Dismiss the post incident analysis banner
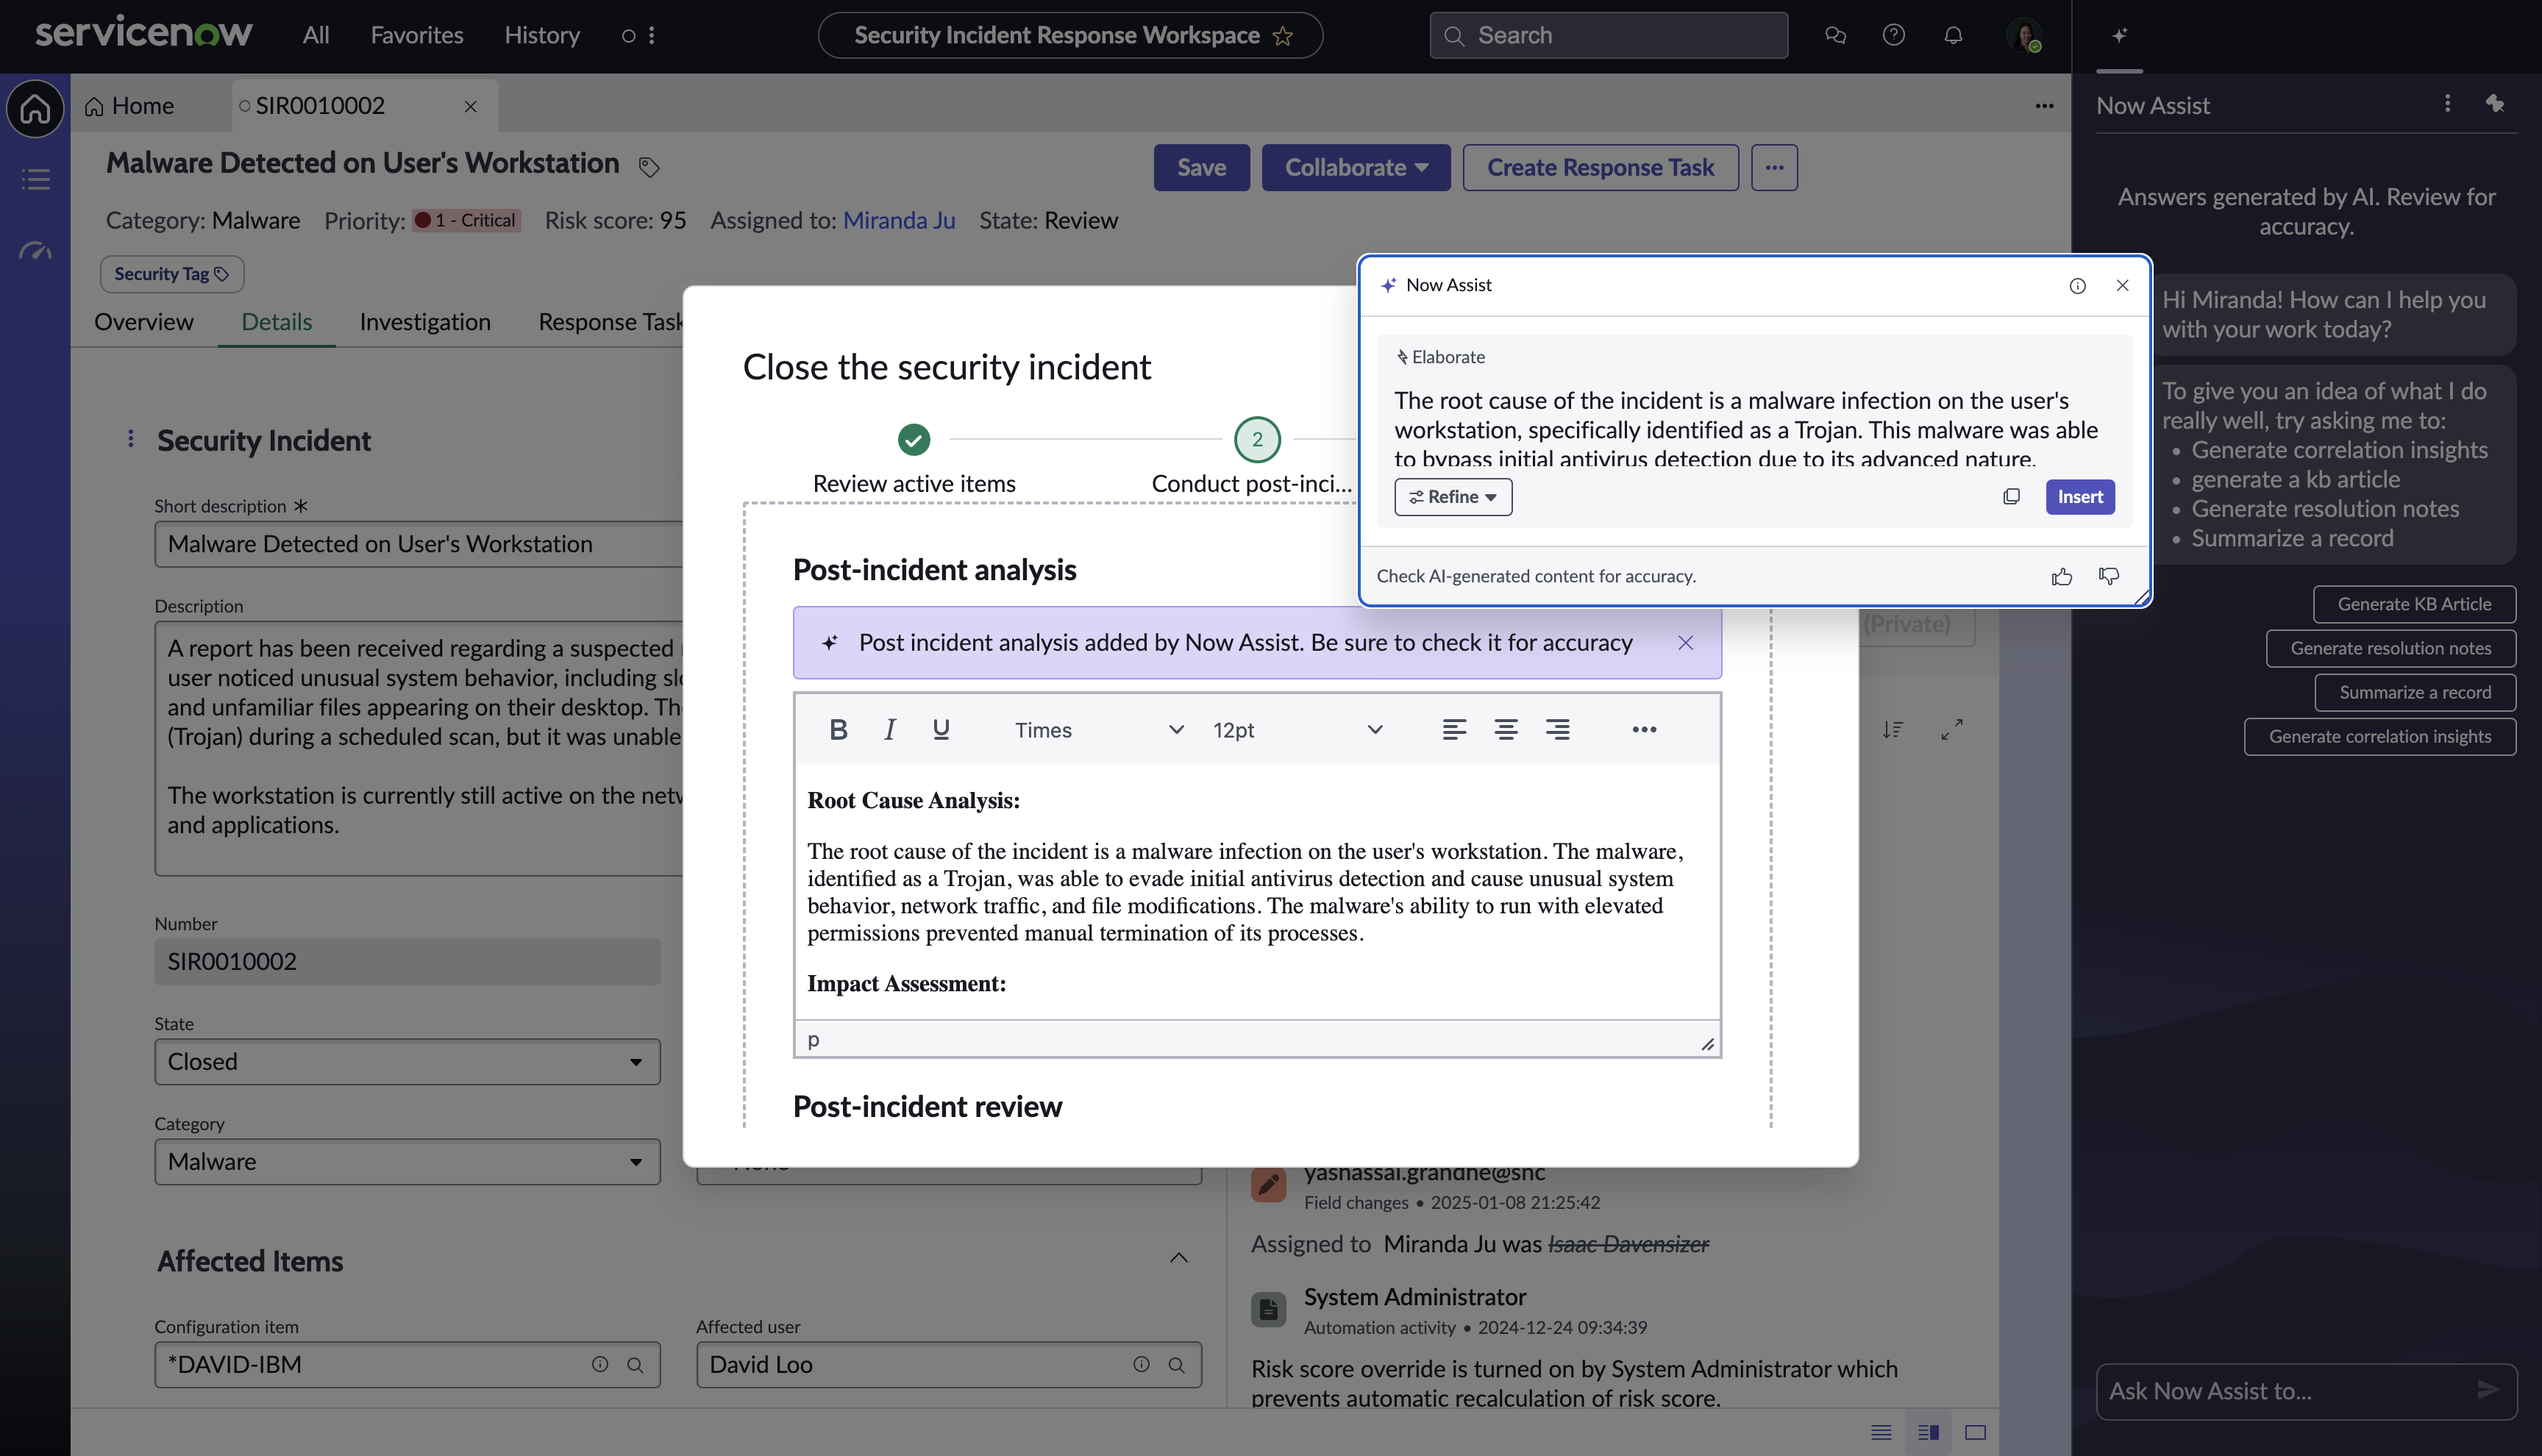The height and width of the screenshot is (1456, 2542). pyautogui.click(x=1685, y=643)
